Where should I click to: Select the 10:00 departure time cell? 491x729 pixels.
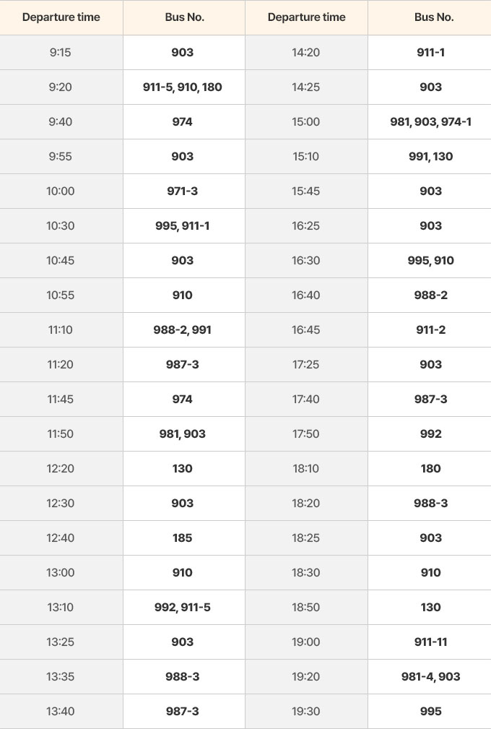[x=61, y=191]
